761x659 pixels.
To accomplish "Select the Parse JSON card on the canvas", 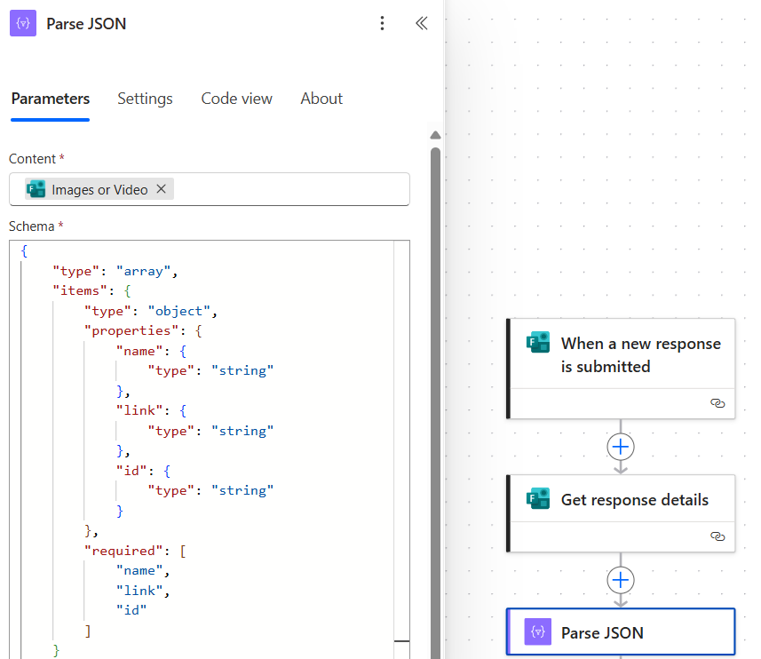I will tap(622, 631).
